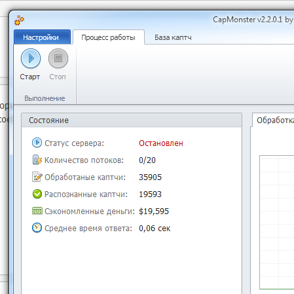Click the 35905 processed captchas value
This screenshot has height=294, width=294.
[x=150, y=177]
